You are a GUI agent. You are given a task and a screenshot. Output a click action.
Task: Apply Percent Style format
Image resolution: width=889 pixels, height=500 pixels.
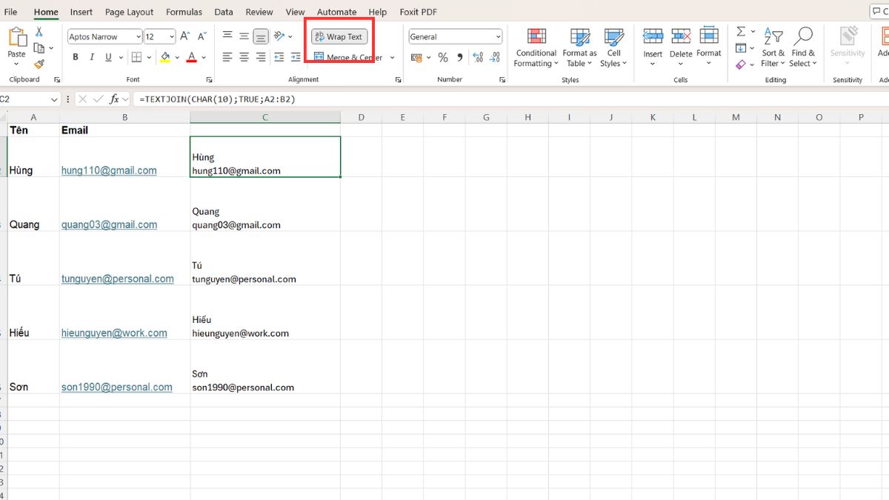click(443, 57)
